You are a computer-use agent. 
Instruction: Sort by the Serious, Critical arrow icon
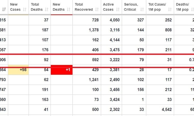[x=142, y=9]
